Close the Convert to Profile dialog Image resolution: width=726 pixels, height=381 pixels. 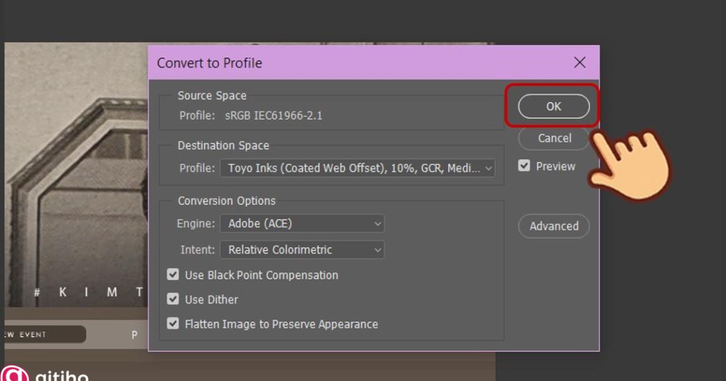click(x=580, y=63)
